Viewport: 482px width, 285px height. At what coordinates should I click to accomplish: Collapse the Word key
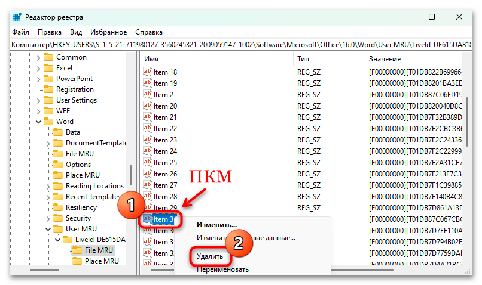click(38, 122)
